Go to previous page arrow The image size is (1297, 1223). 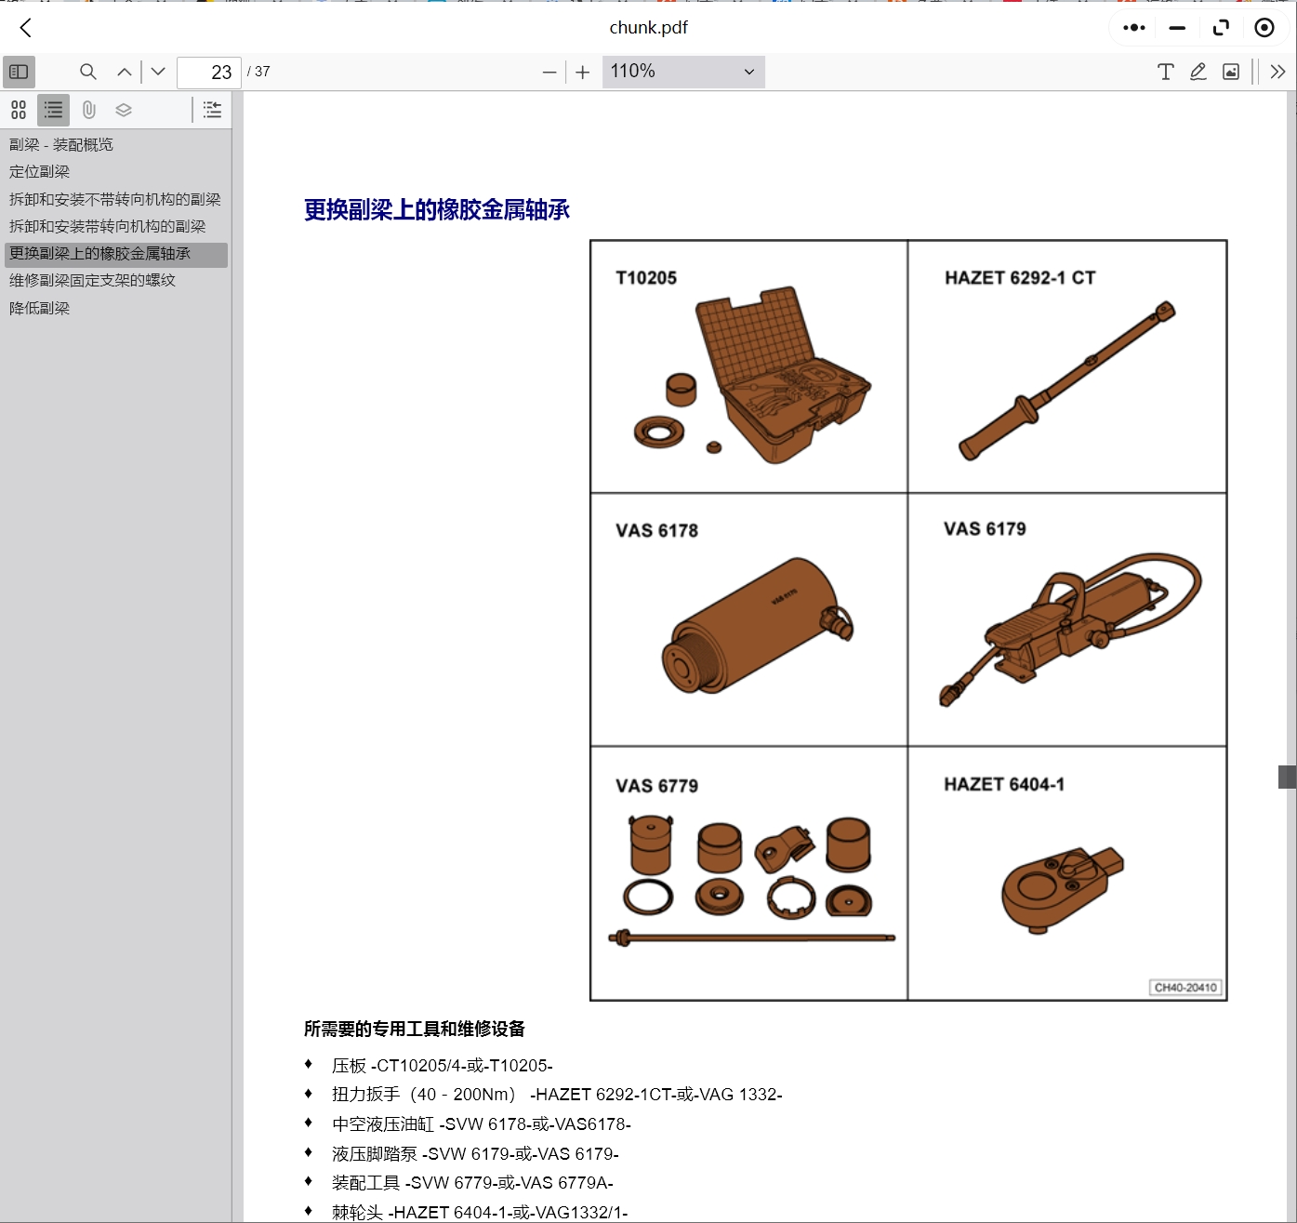pos(124,72)
